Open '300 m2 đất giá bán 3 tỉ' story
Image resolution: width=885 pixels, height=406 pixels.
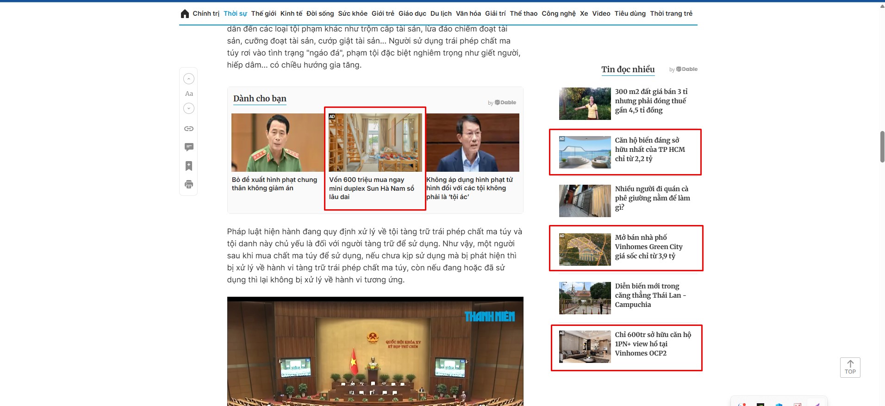pyautogui.click(x=651, y=101)
